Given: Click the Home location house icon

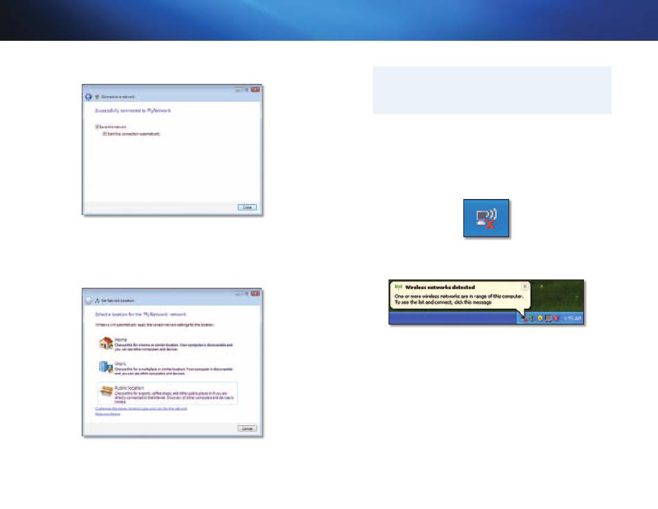Looking at the screenshot, I should [x=105, y=343].
